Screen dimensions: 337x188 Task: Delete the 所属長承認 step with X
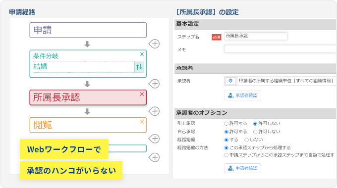click(142, 94)
